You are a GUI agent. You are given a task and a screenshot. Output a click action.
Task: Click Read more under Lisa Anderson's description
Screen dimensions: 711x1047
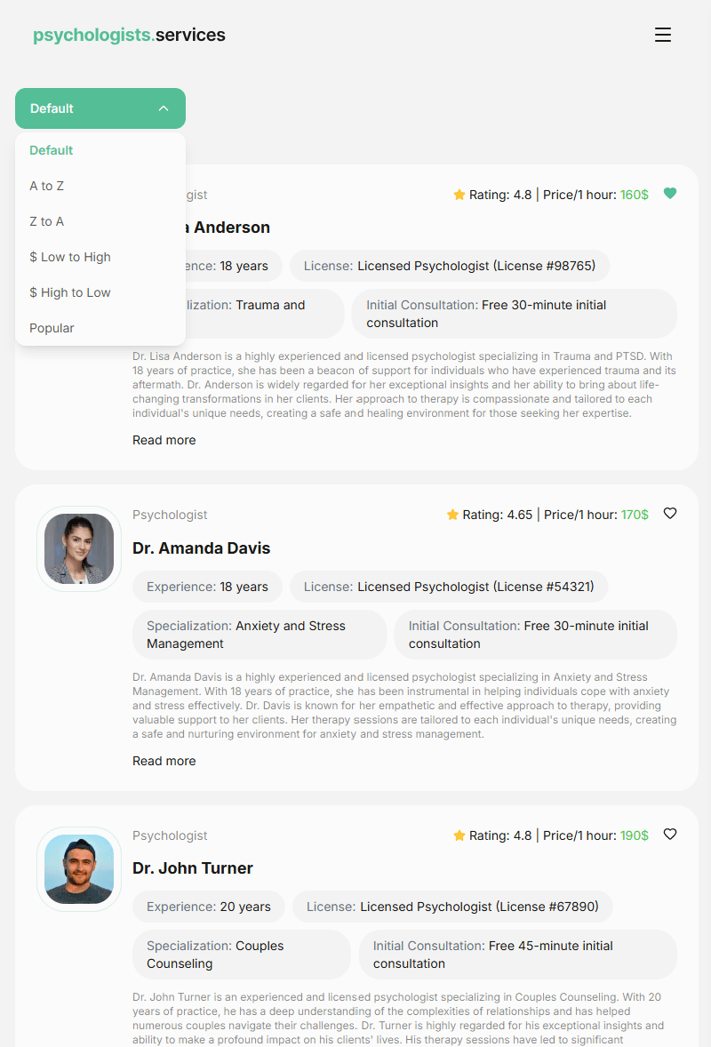pyautogui.click(x=164, y=440)
